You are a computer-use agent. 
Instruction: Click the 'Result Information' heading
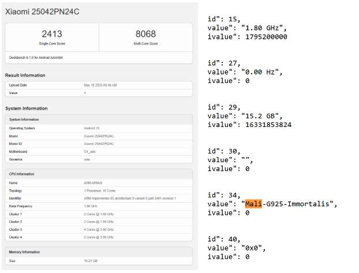(25, 76)
